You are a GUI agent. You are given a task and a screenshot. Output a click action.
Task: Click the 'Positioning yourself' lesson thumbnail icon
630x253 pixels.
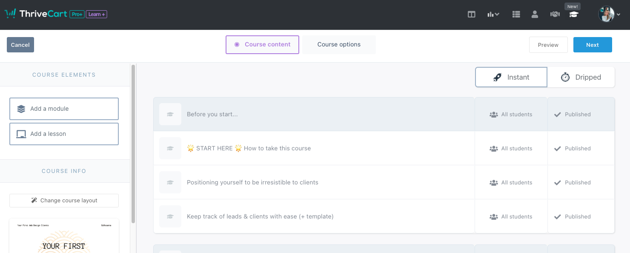point(170,182)
